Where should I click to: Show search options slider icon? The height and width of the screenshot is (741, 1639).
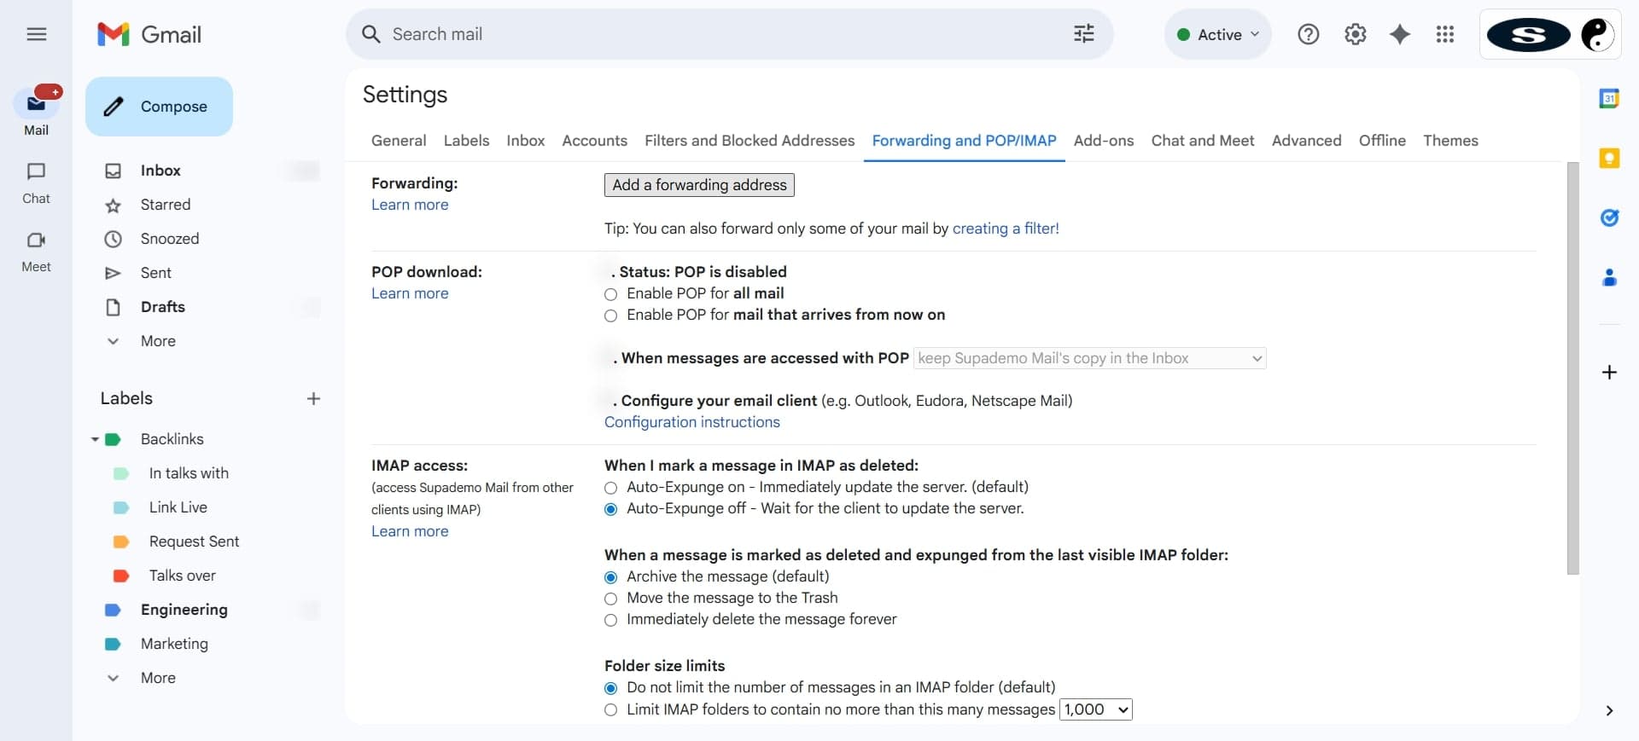[1083, 34]
